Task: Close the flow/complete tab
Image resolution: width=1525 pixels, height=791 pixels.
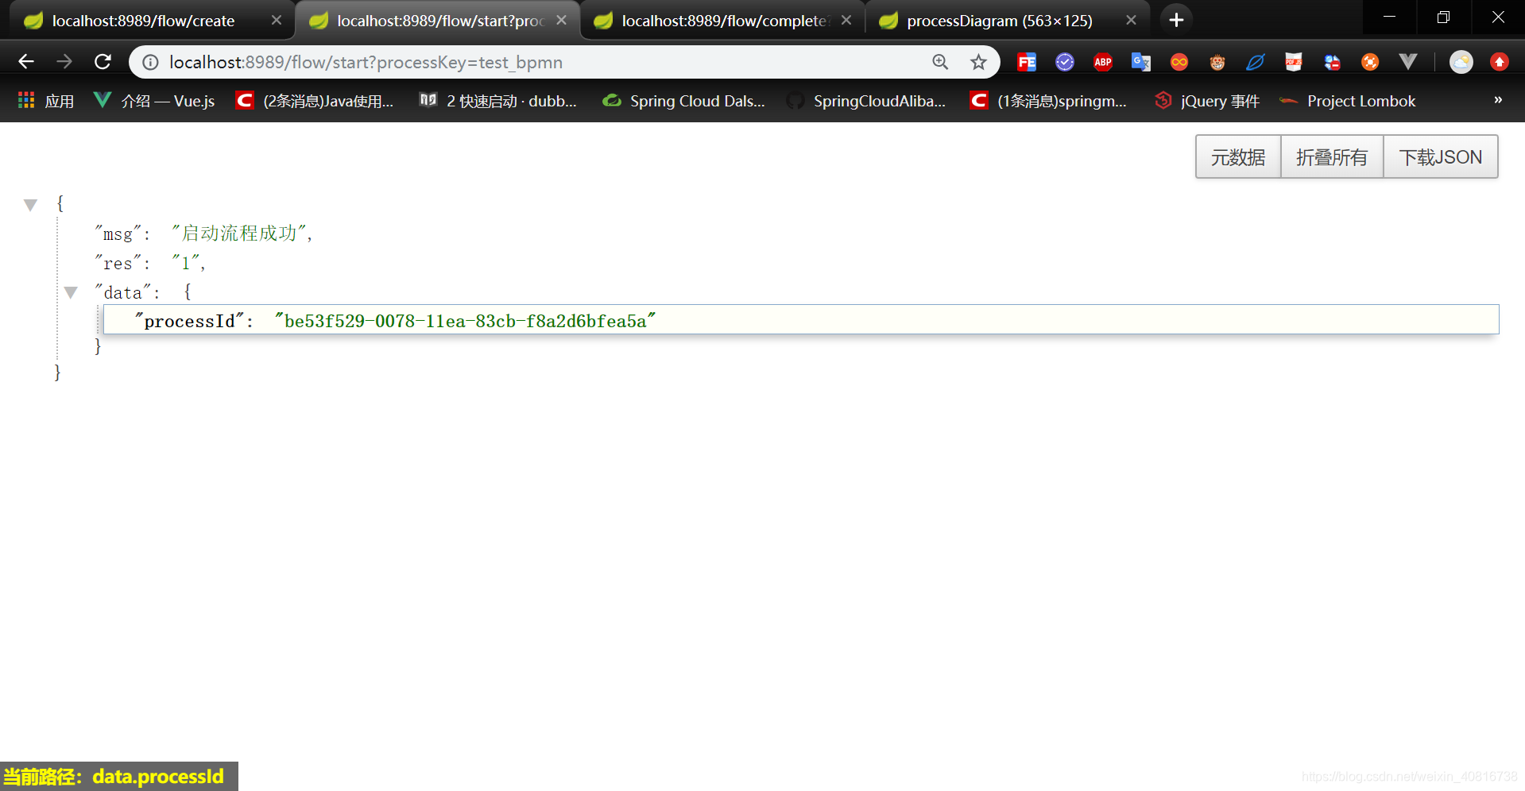Action: (x=846, y=20)
